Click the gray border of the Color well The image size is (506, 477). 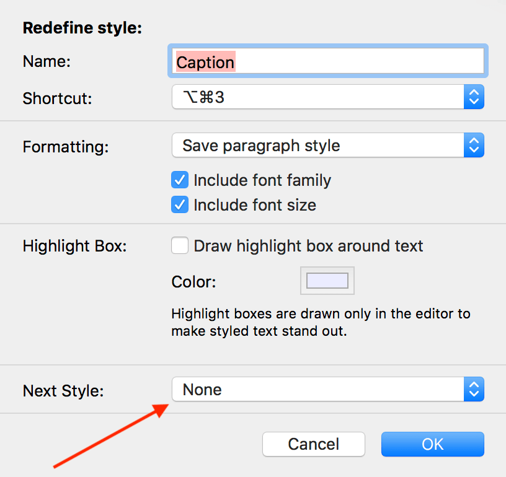click(327, 269)
